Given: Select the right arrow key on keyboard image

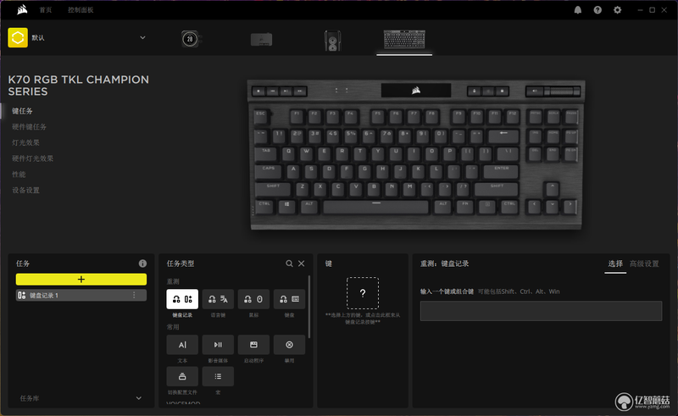Looking at the screenshot, I should (x=570, y=206).
